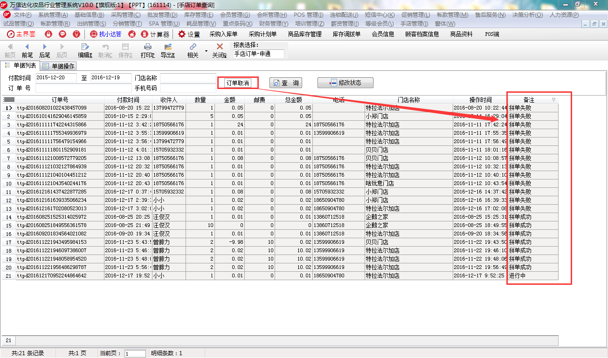Open 采购入库单 shortcut

point(223,34)
